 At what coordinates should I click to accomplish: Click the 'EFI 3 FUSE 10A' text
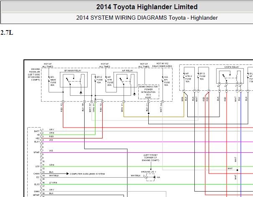click(202, 76)
